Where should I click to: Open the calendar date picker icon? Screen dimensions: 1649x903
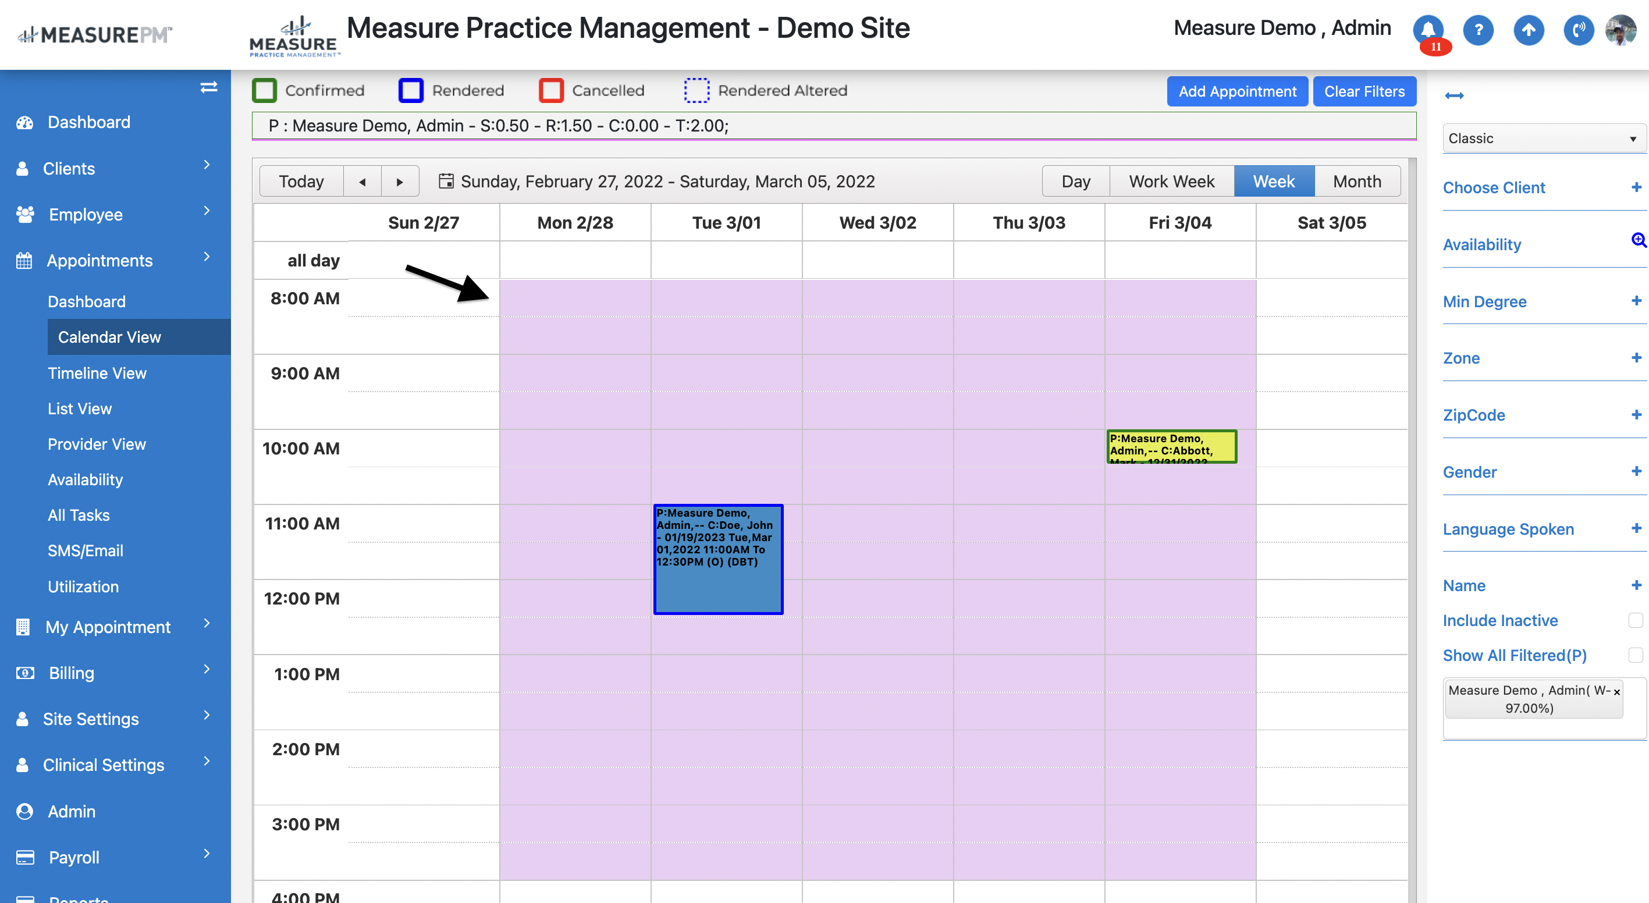(x=446, y=181)
